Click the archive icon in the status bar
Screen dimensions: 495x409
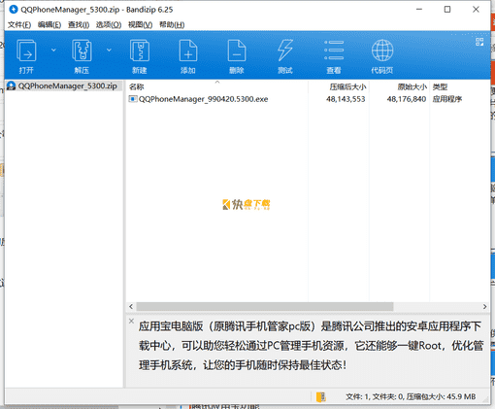[x=321, y=396]
